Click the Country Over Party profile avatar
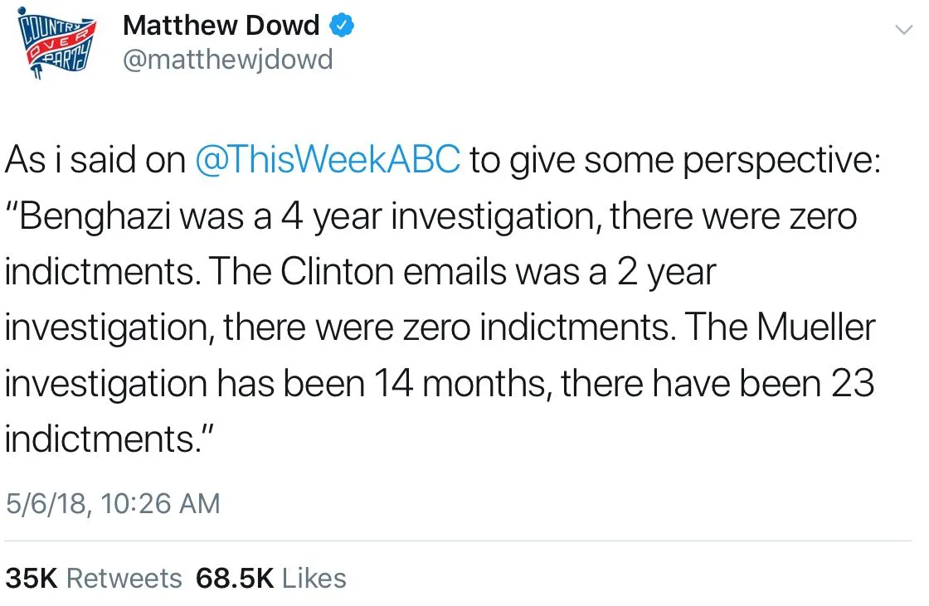 coord(58,49)
